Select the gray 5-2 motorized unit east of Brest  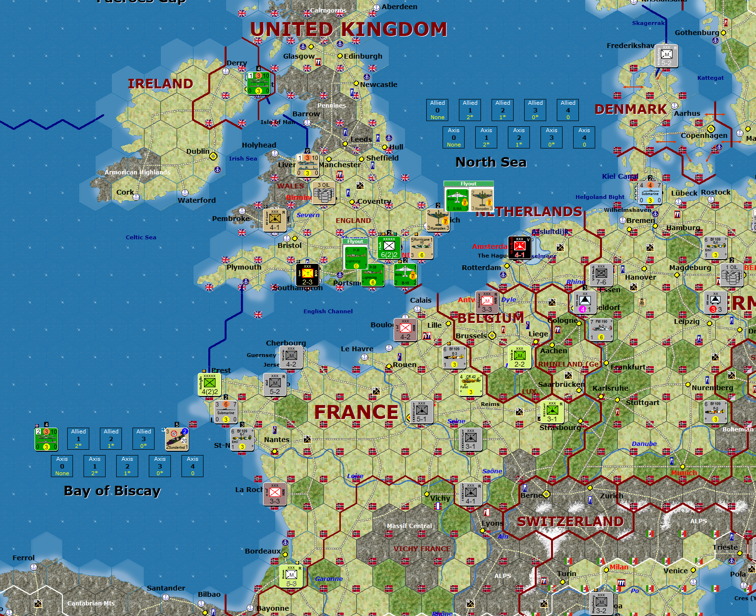click(x=275, y=384)
